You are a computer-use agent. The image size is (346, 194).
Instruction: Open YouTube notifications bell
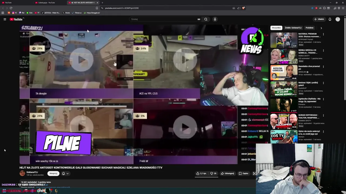(x=330, y=19)
